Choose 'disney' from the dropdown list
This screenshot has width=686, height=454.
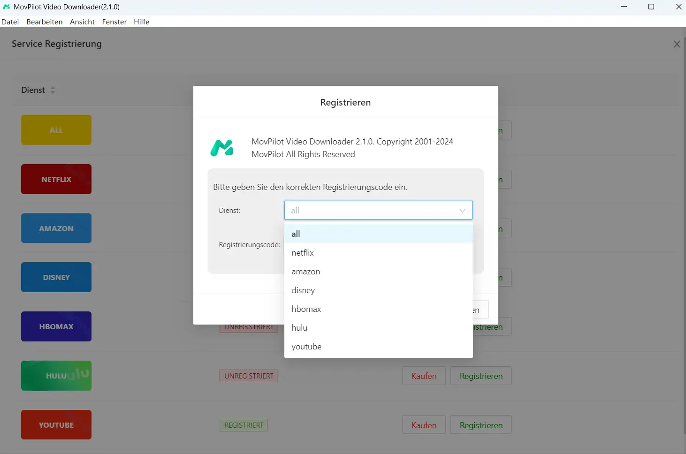(x=378, y=290)
